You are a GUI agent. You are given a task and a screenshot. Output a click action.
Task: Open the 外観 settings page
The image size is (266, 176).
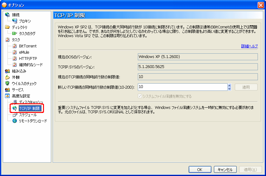pyautogui.click(x=16, y=77)
